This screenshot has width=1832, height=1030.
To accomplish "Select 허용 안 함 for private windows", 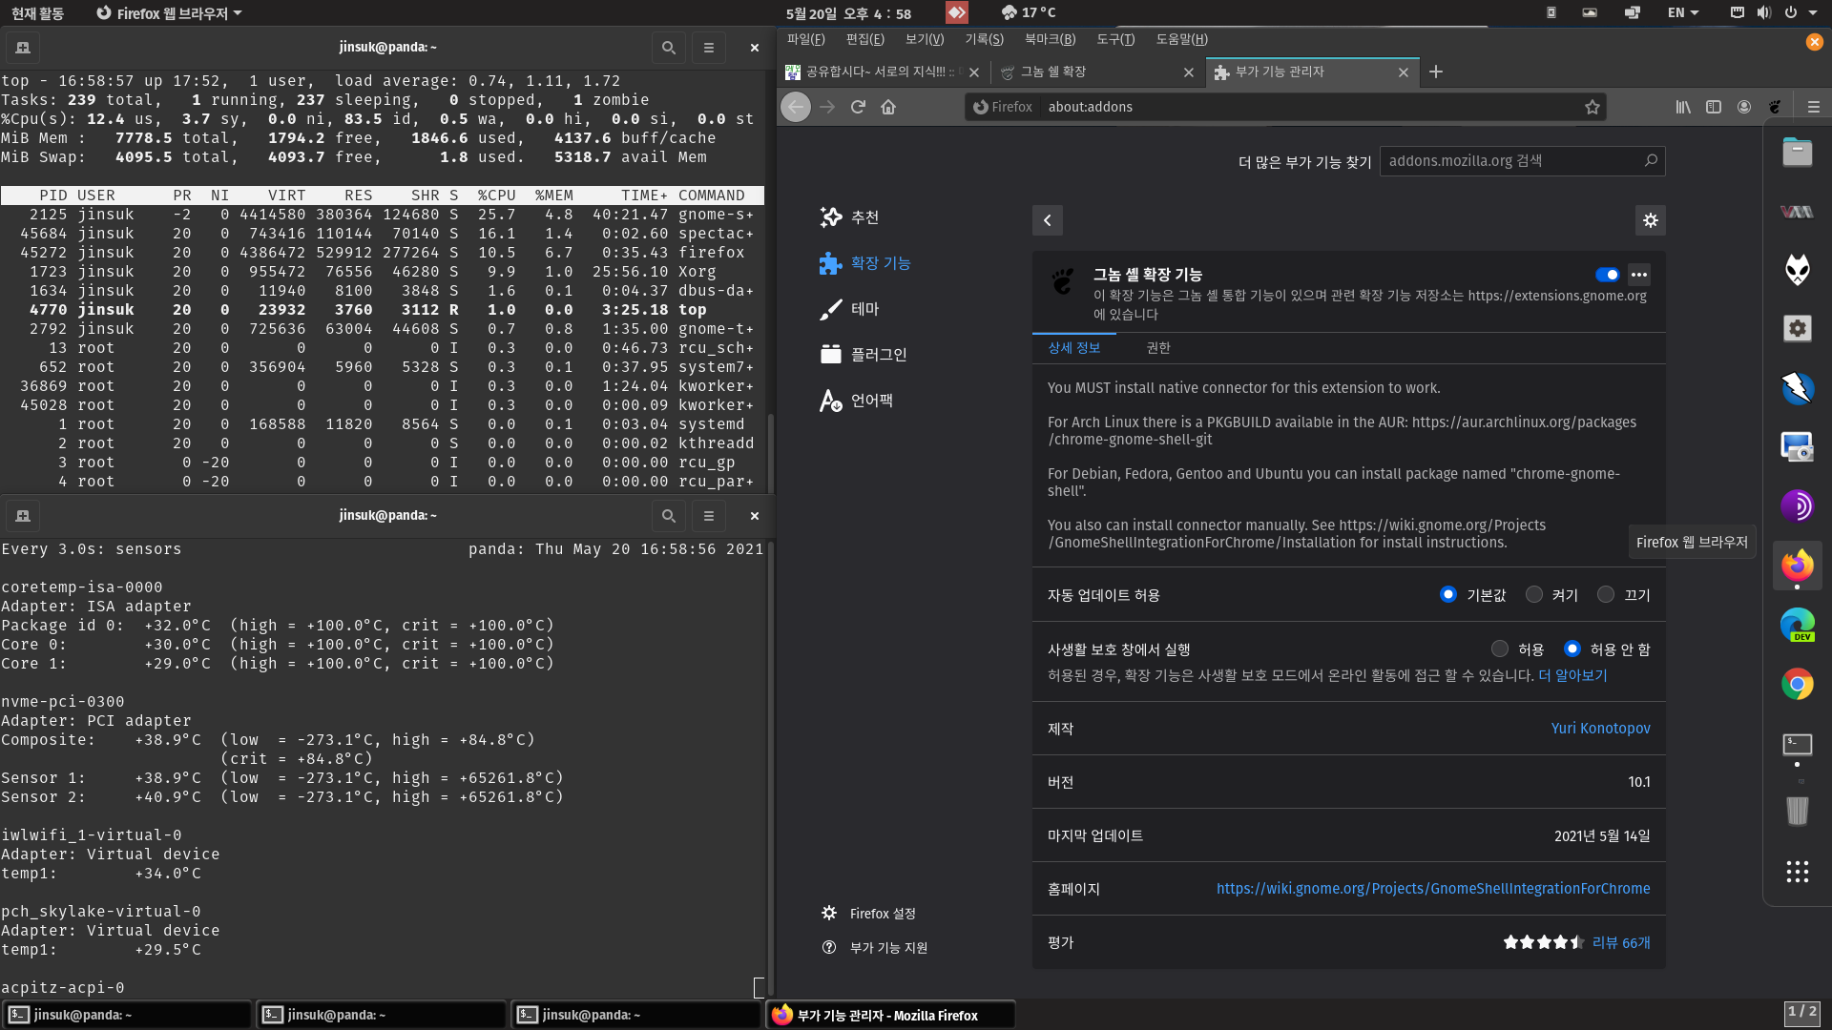I will click(x=1572, y=649).
